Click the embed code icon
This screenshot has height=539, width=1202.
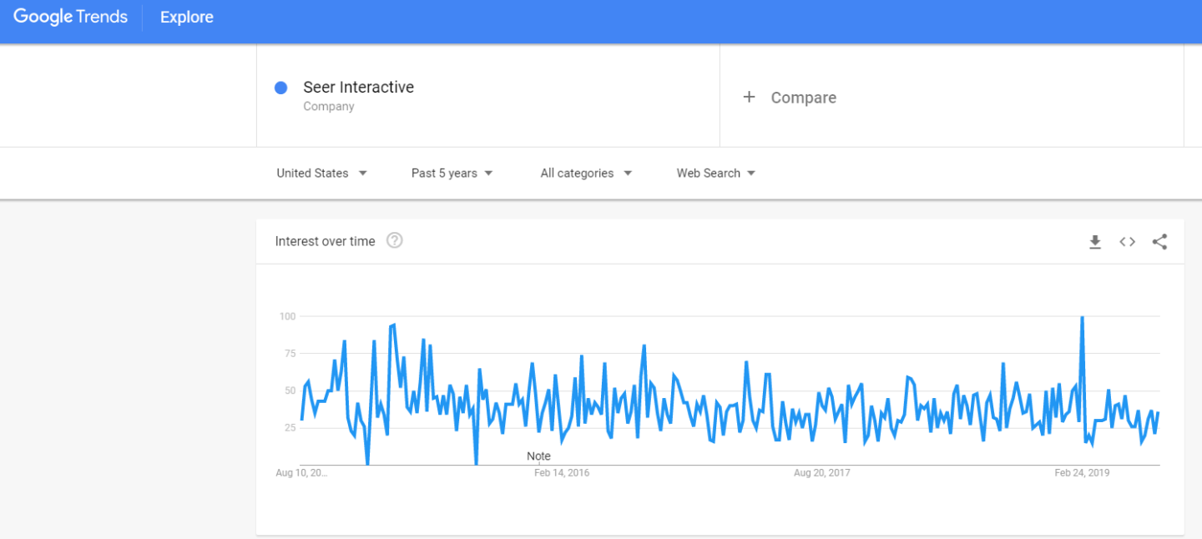click(1127, 242)
